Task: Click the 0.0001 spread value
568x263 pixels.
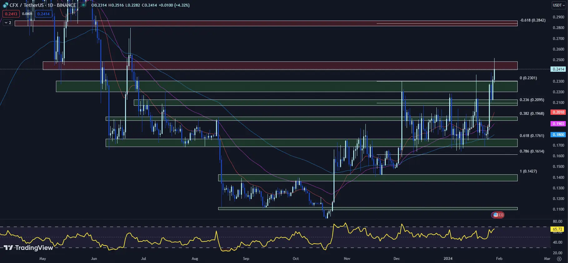Action: pyautogui.click(x=27, y=14)
